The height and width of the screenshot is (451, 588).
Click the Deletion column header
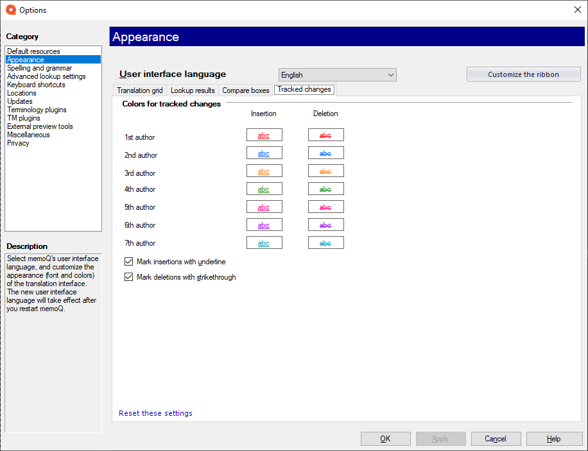pos(325,113)
